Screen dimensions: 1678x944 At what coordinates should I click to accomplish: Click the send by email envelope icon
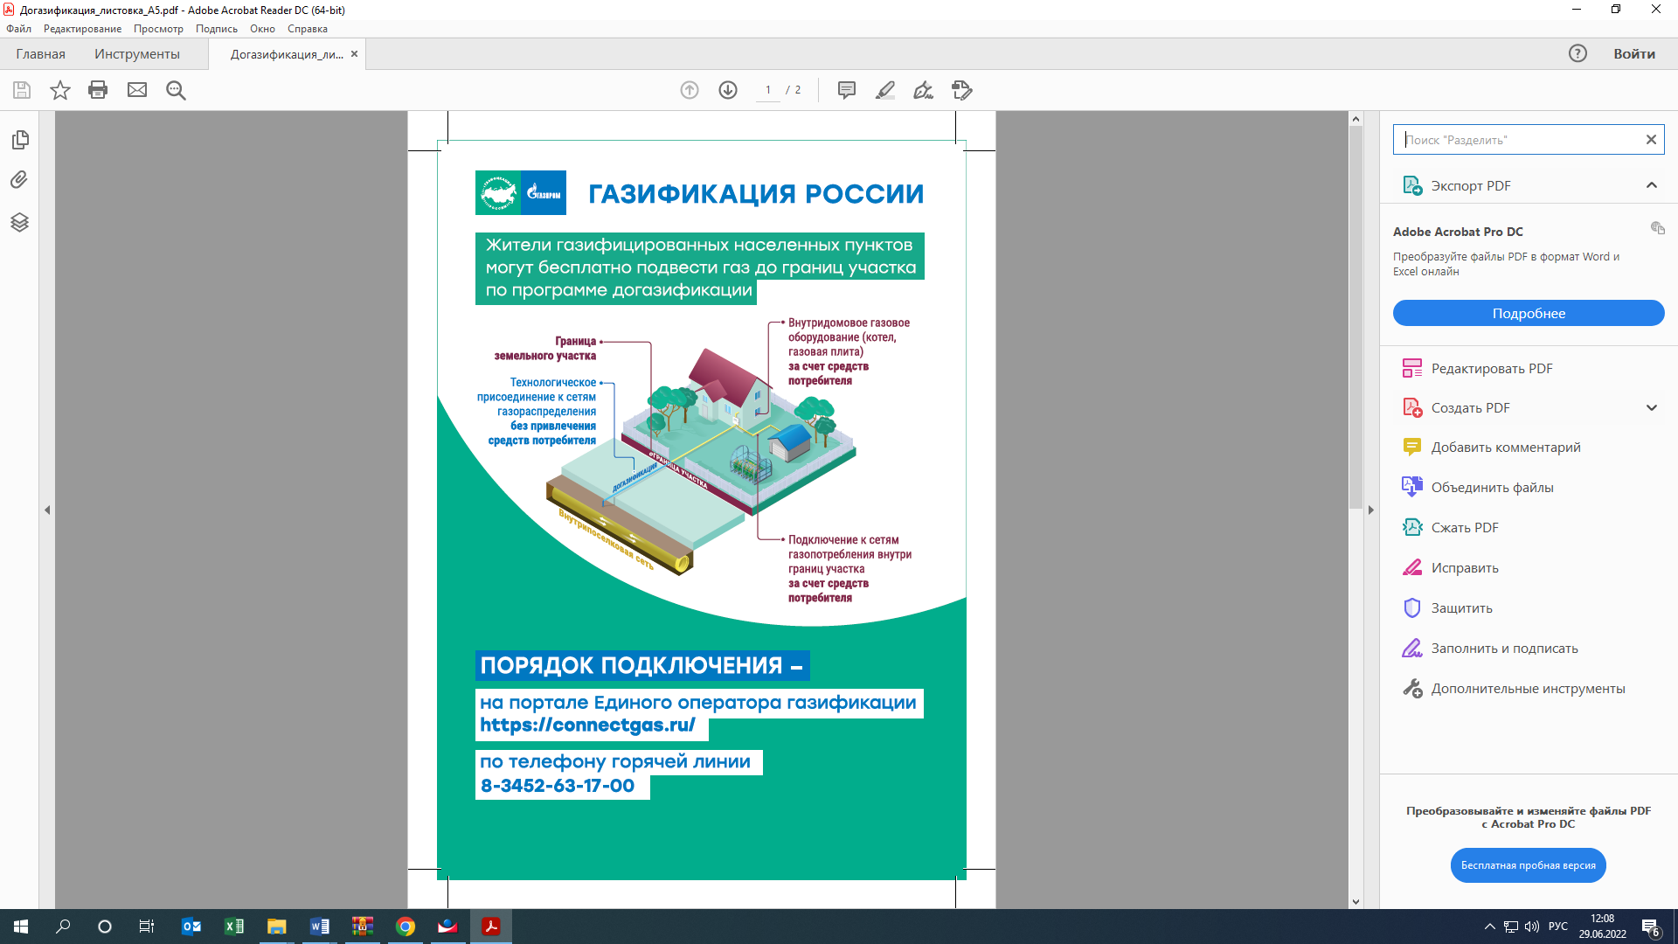click(137, 90)
